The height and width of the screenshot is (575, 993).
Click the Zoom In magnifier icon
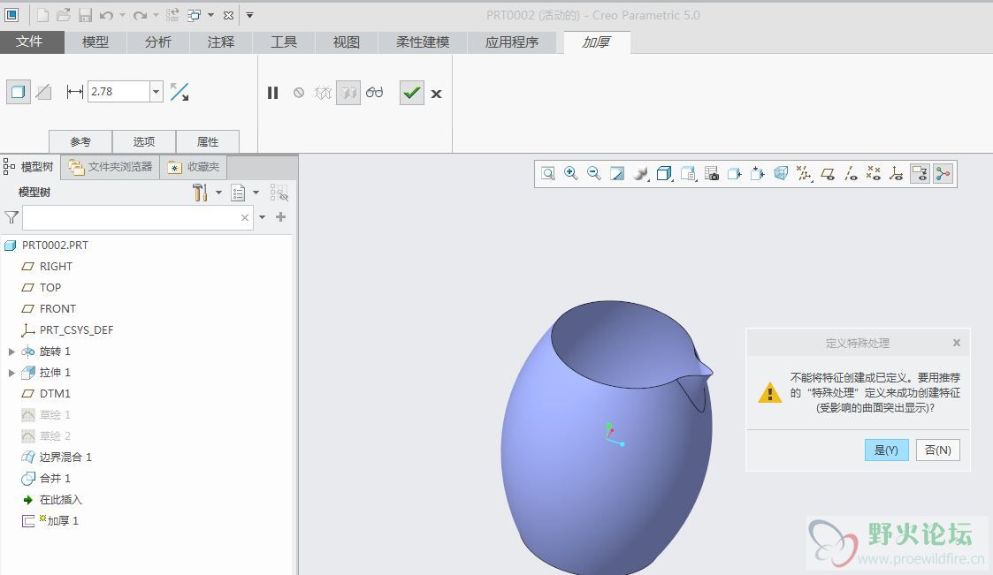(570, 173)
